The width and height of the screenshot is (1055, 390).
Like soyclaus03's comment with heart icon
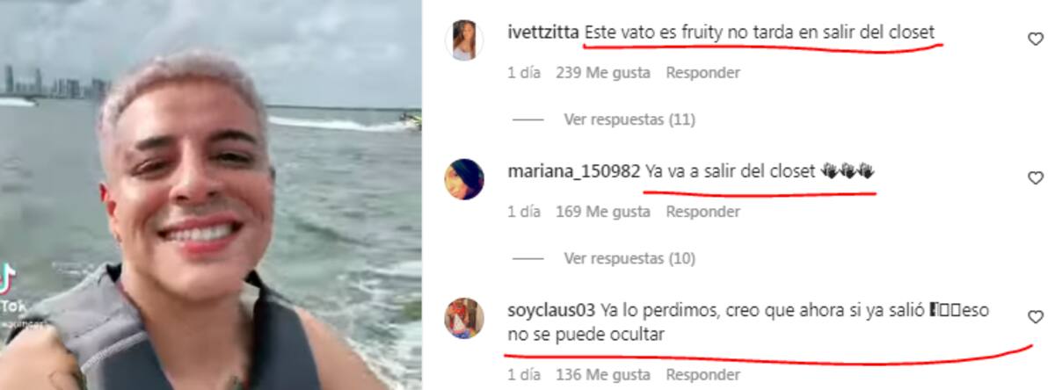(1036, 317)
